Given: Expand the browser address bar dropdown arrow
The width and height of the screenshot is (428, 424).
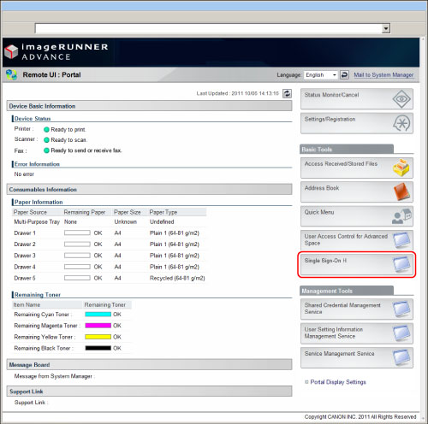Looking at the screenshot, I should pos(386,28).
